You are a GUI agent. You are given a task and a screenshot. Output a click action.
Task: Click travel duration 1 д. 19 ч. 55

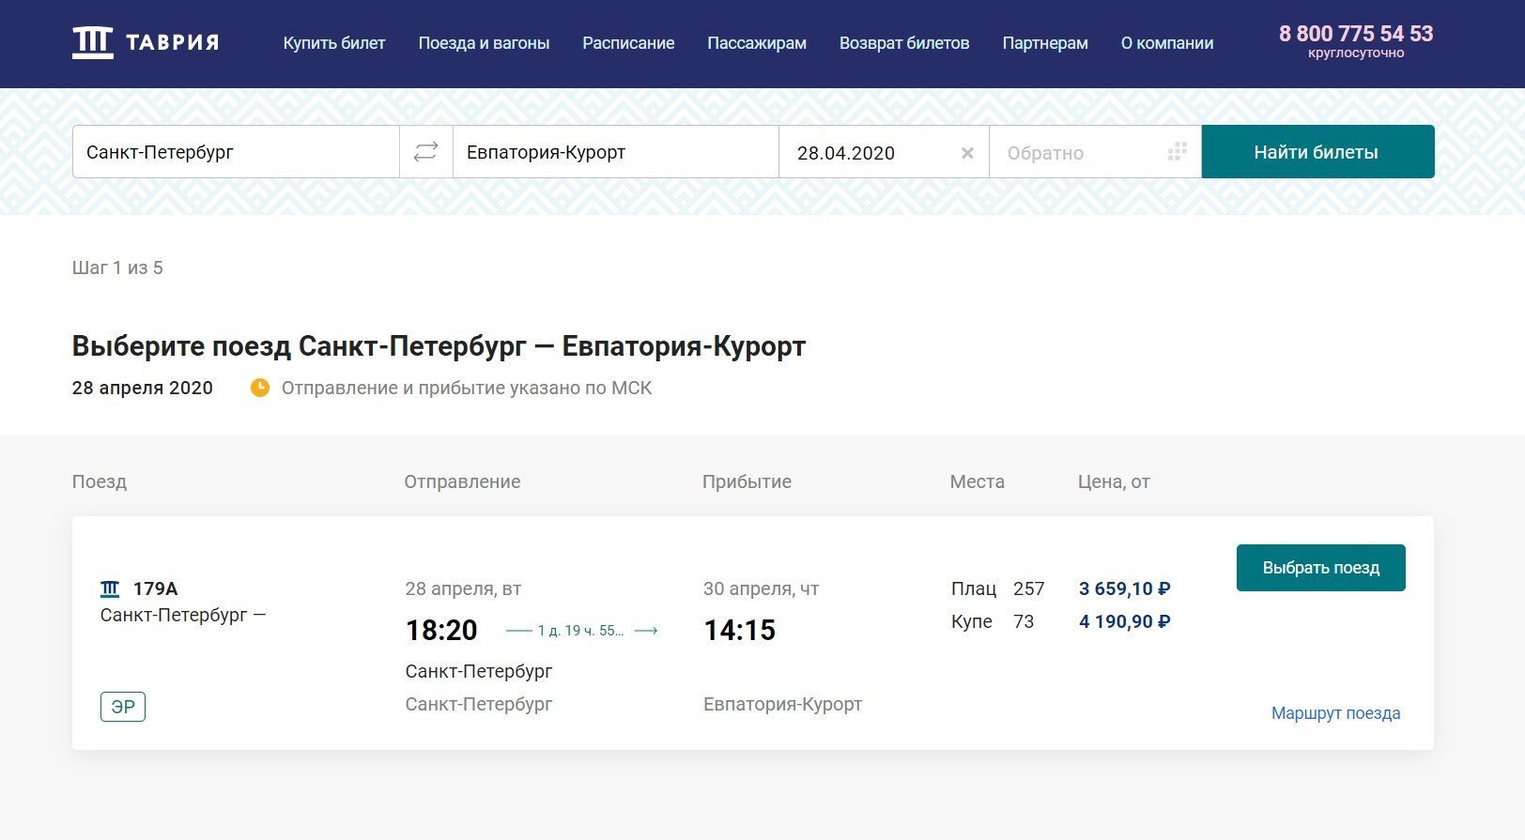tap(580, 631)
